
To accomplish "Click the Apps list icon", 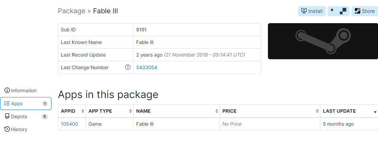I will click(7, 104).
